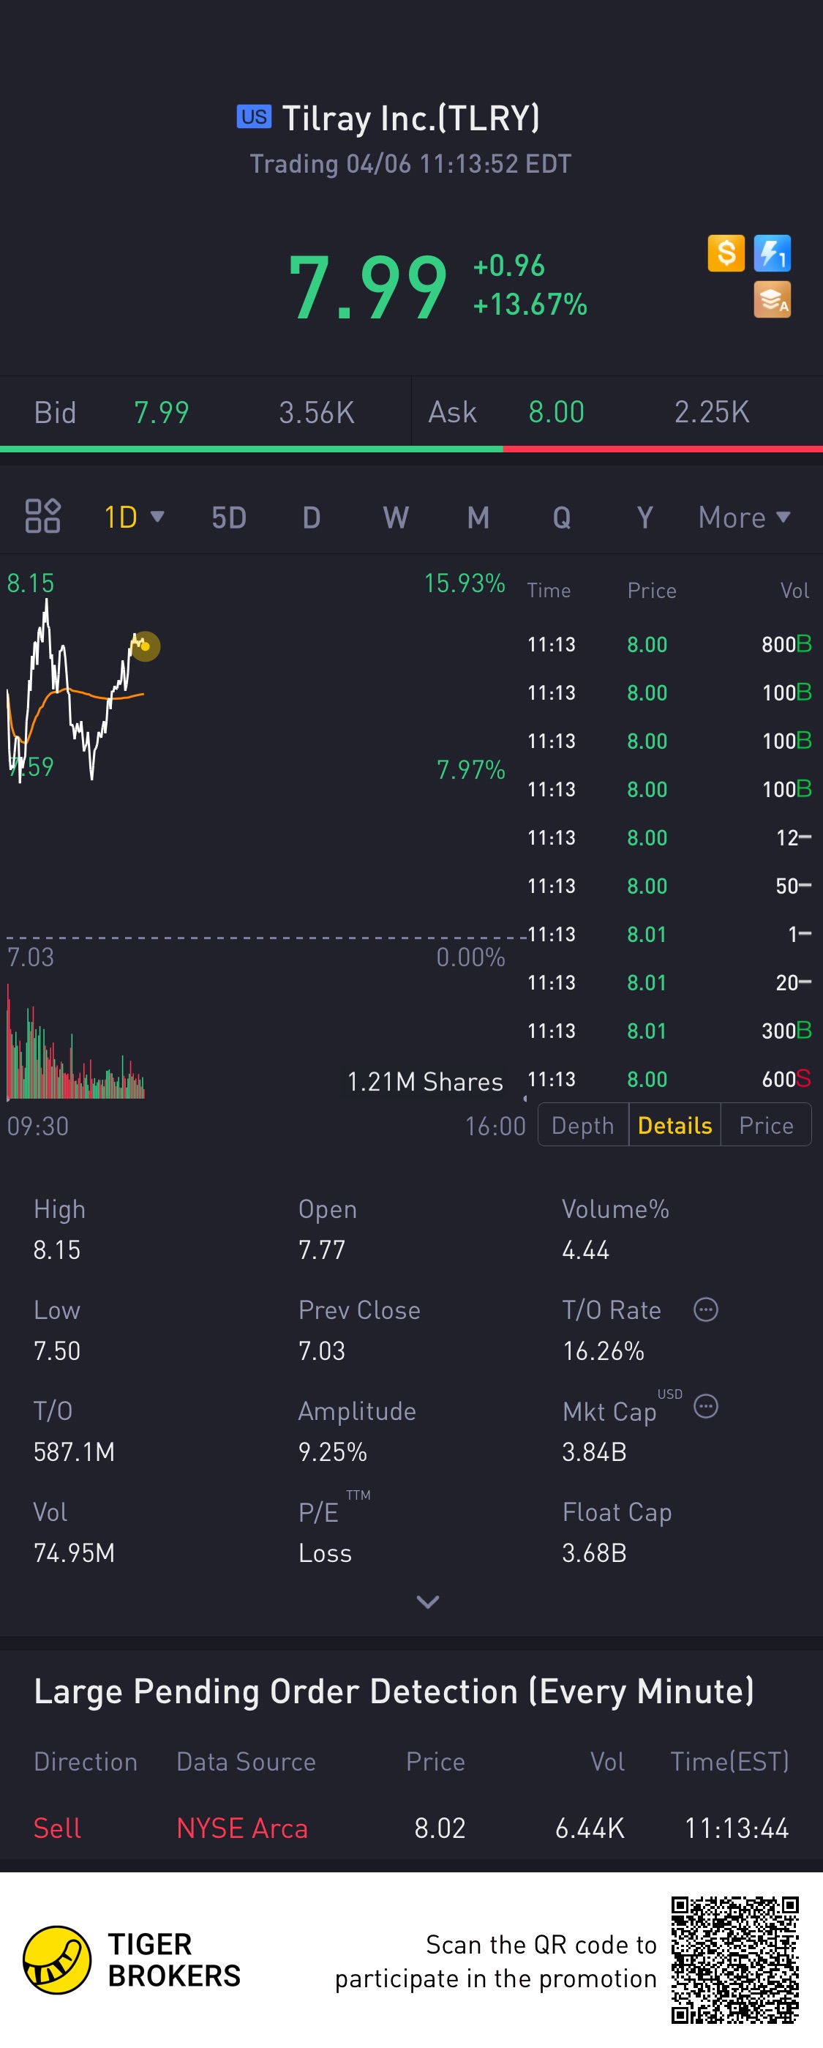
Task: Tap the QR code image
Action: [734, 1959]
